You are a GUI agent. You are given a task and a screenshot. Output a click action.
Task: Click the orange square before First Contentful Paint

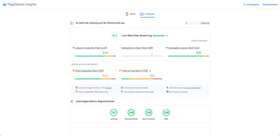[73, 70]
